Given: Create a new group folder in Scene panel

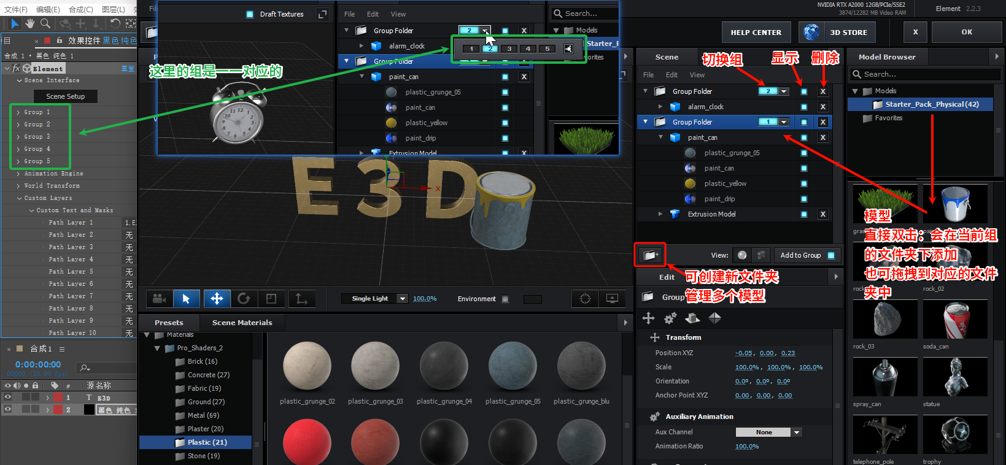Looking at the screenshot, I should tap(649, 255).
